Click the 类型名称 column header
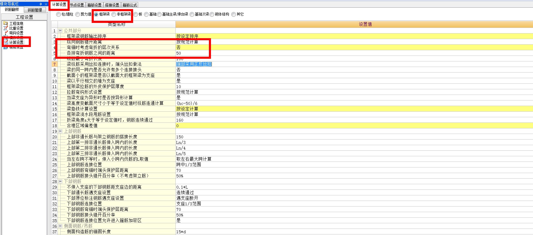This screenshot has height=235, width=533. coord(117,24)
